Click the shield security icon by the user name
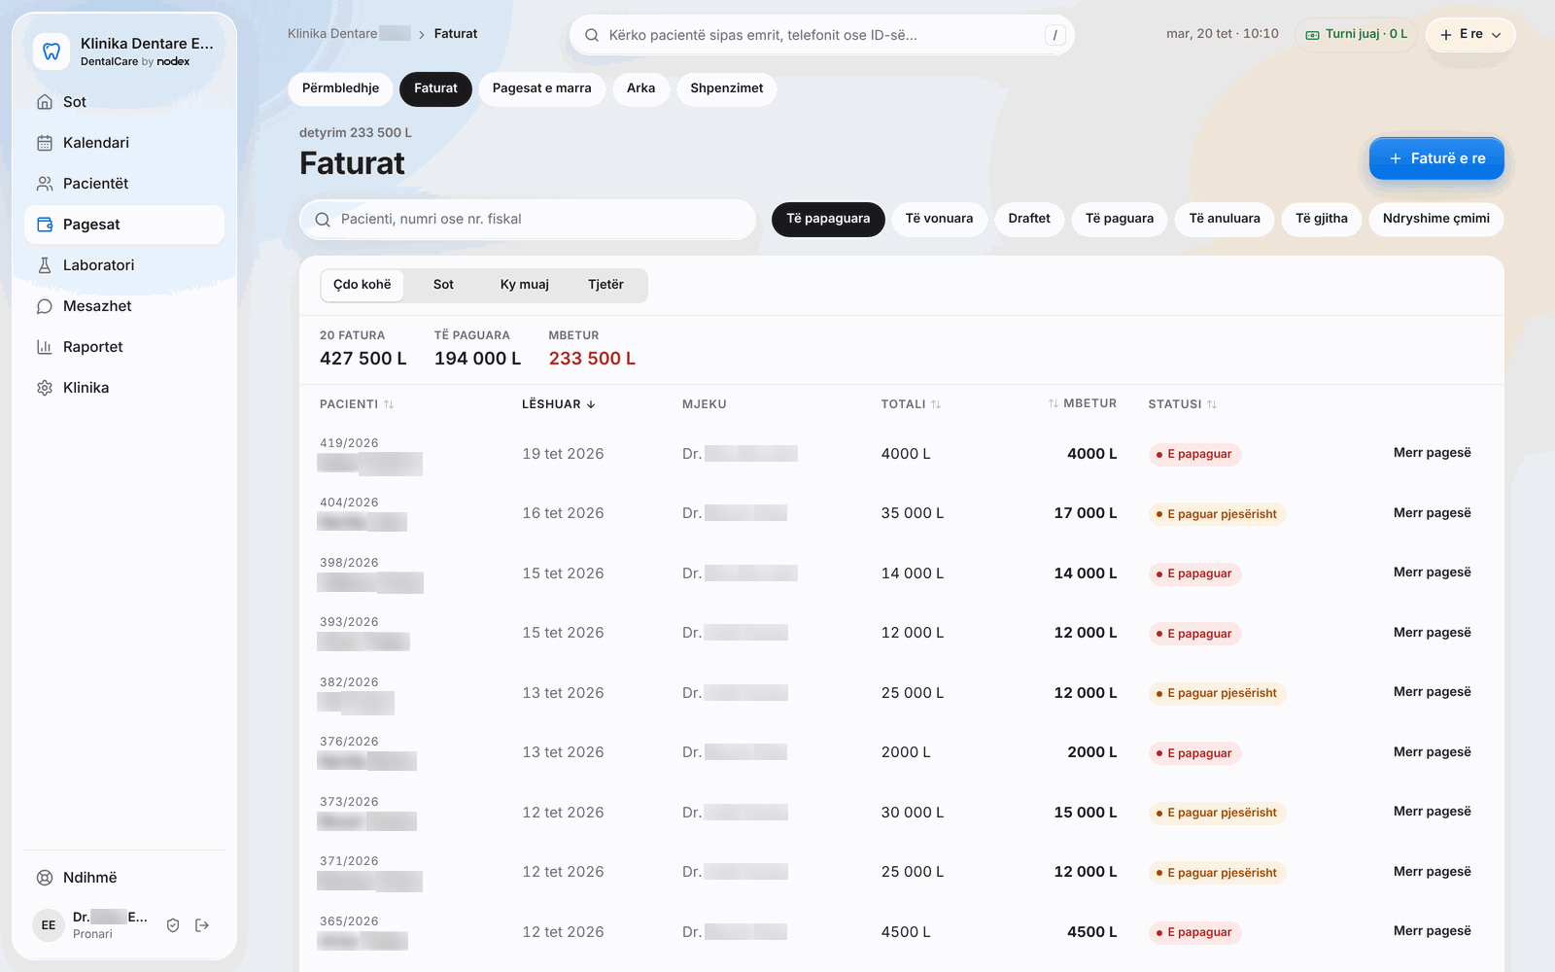Viewport: 1555px width, 972px height. tap(173, 925)
